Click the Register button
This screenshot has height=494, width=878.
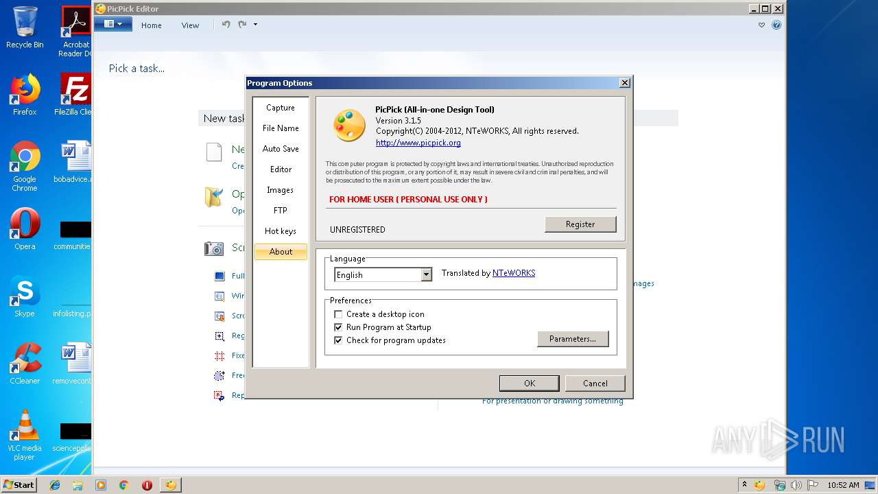click(580, 224)
